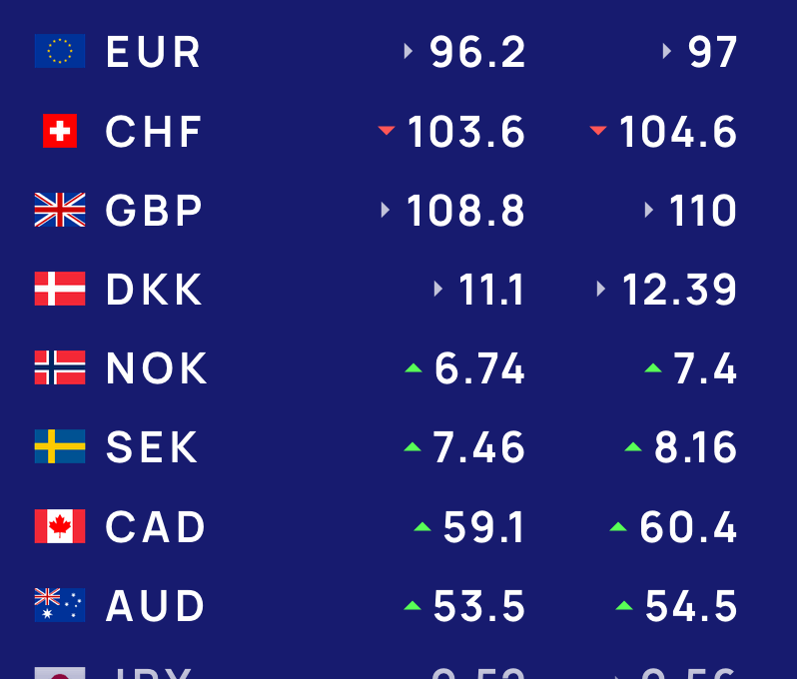The height and width of the screenshot is (679, 797).
Task: Select the CAD currency label
Action: point(156,527)
